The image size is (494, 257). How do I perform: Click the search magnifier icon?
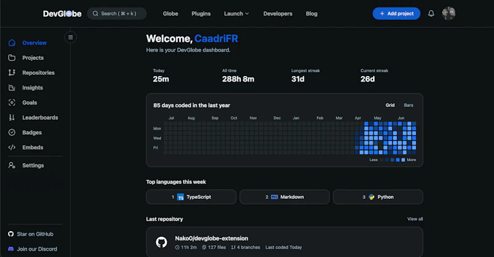95,14
